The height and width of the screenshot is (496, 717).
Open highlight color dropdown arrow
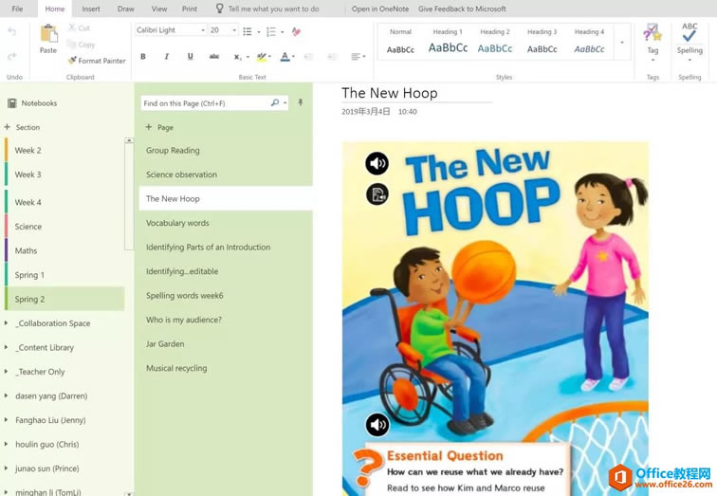tap(269, 57)
